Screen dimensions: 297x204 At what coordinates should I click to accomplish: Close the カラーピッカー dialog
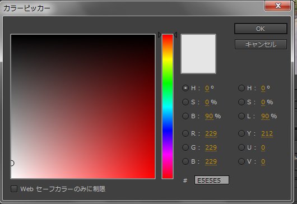(277, 6)
